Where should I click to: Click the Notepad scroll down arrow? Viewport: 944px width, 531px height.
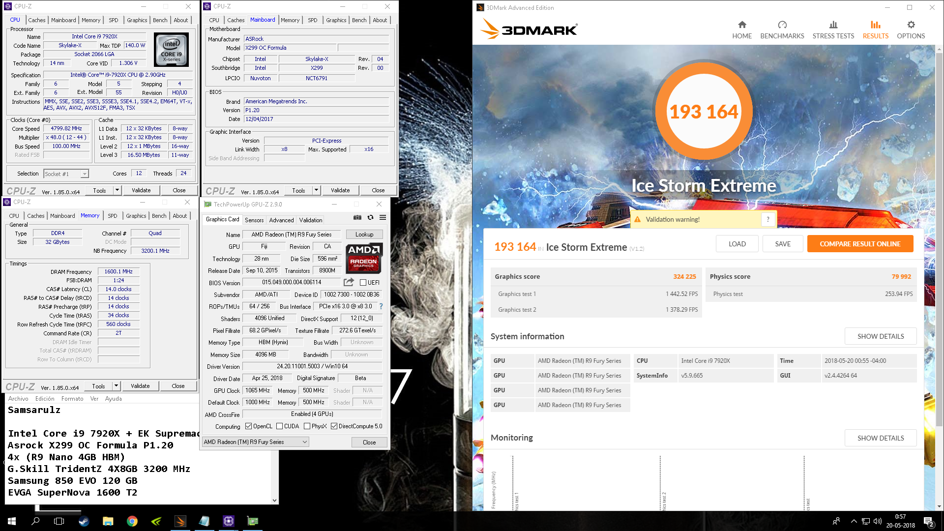pos(274,501)
